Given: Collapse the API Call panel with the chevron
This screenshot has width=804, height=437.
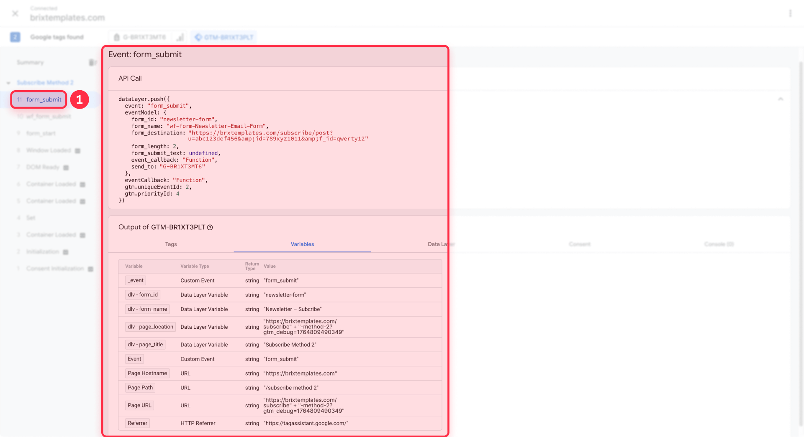Looking at the screenshot, I should 781,99.
